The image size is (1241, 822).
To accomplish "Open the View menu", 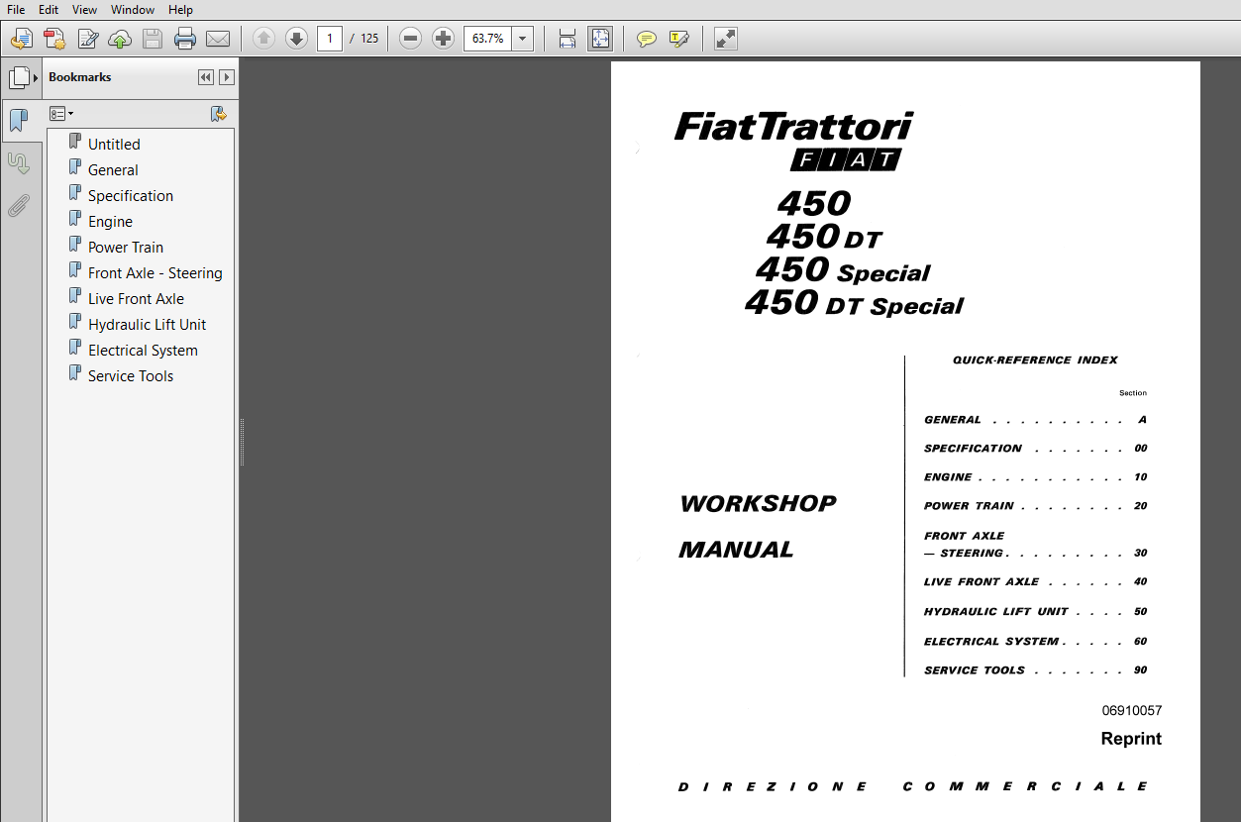I will pos(84,10).
